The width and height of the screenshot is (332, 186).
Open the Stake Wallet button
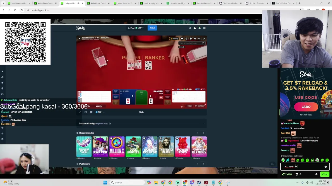(x=152, y=28)
